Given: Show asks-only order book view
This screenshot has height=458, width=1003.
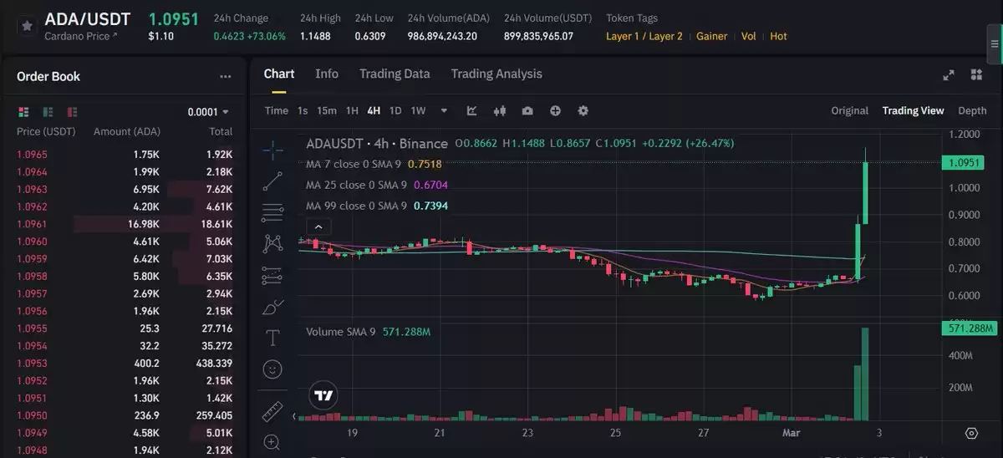Looking at the screenshot, I should tap(74, 111).
